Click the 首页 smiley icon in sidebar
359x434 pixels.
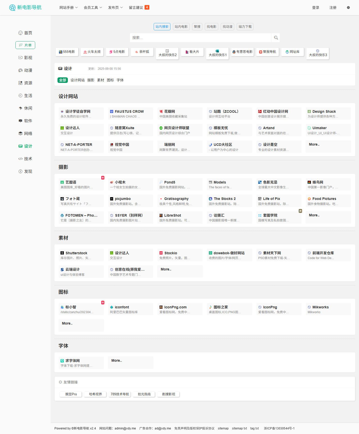[x=21, y=33]
